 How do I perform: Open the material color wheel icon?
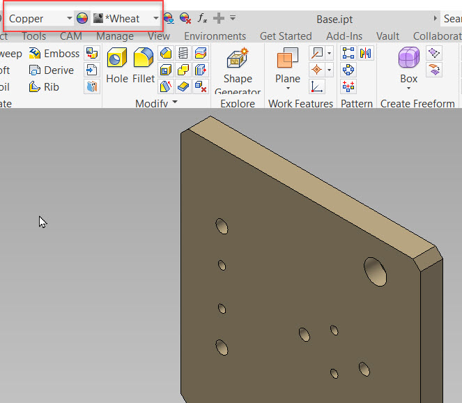click(x=82, y=18)
